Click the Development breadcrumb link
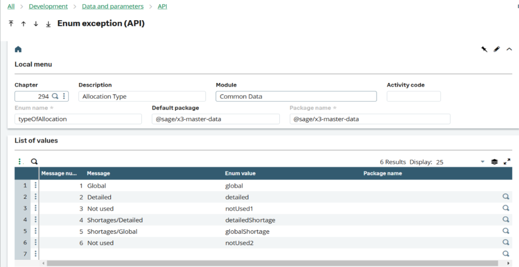This screenshot has width=519, height=267. coord(48,7)
